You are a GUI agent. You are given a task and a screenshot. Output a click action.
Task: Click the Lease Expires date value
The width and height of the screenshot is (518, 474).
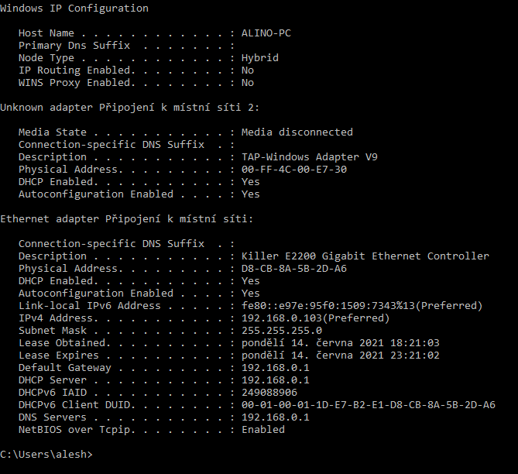click(x=340, y=355)
